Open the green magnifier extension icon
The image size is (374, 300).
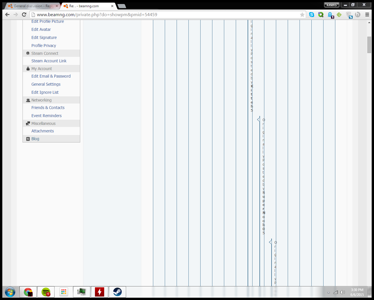[x=321, y=14]
